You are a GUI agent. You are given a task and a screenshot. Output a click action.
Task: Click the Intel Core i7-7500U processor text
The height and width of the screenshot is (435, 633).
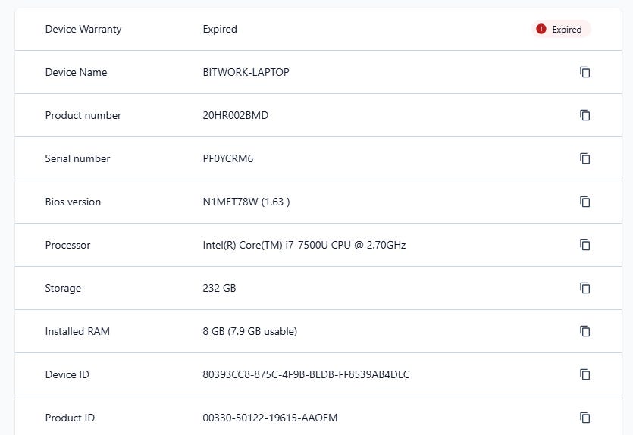click(x=304, y=246)
